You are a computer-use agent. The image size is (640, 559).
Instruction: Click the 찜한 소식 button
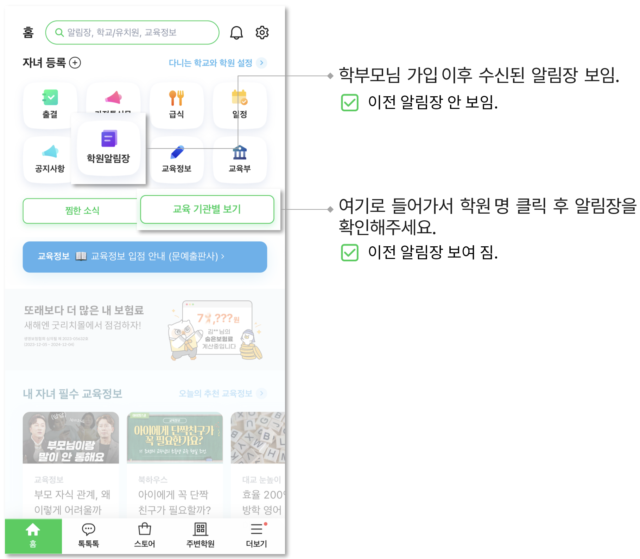click(82, 210)
